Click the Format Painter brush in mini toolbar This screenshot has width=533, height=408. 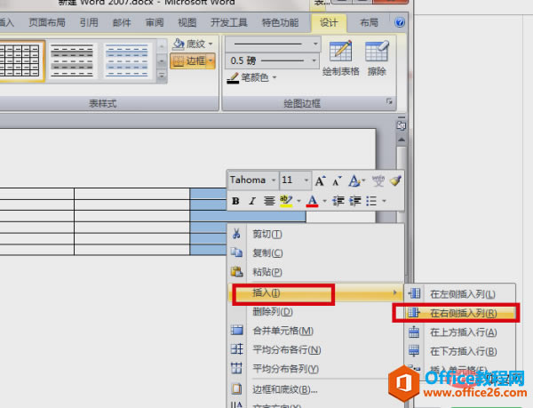395,180
